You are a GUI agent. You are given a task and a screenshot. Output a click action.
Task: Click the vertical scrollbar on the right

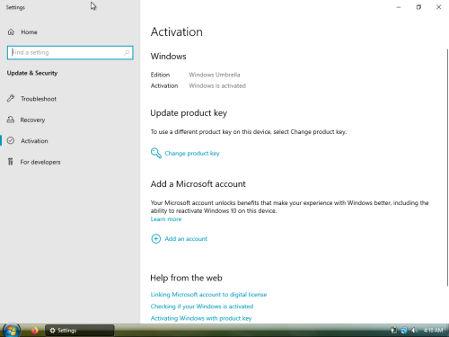click(x=447, y=167)
